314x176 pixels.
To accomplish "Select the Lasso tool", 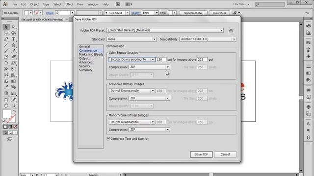I will click(13, 33).
